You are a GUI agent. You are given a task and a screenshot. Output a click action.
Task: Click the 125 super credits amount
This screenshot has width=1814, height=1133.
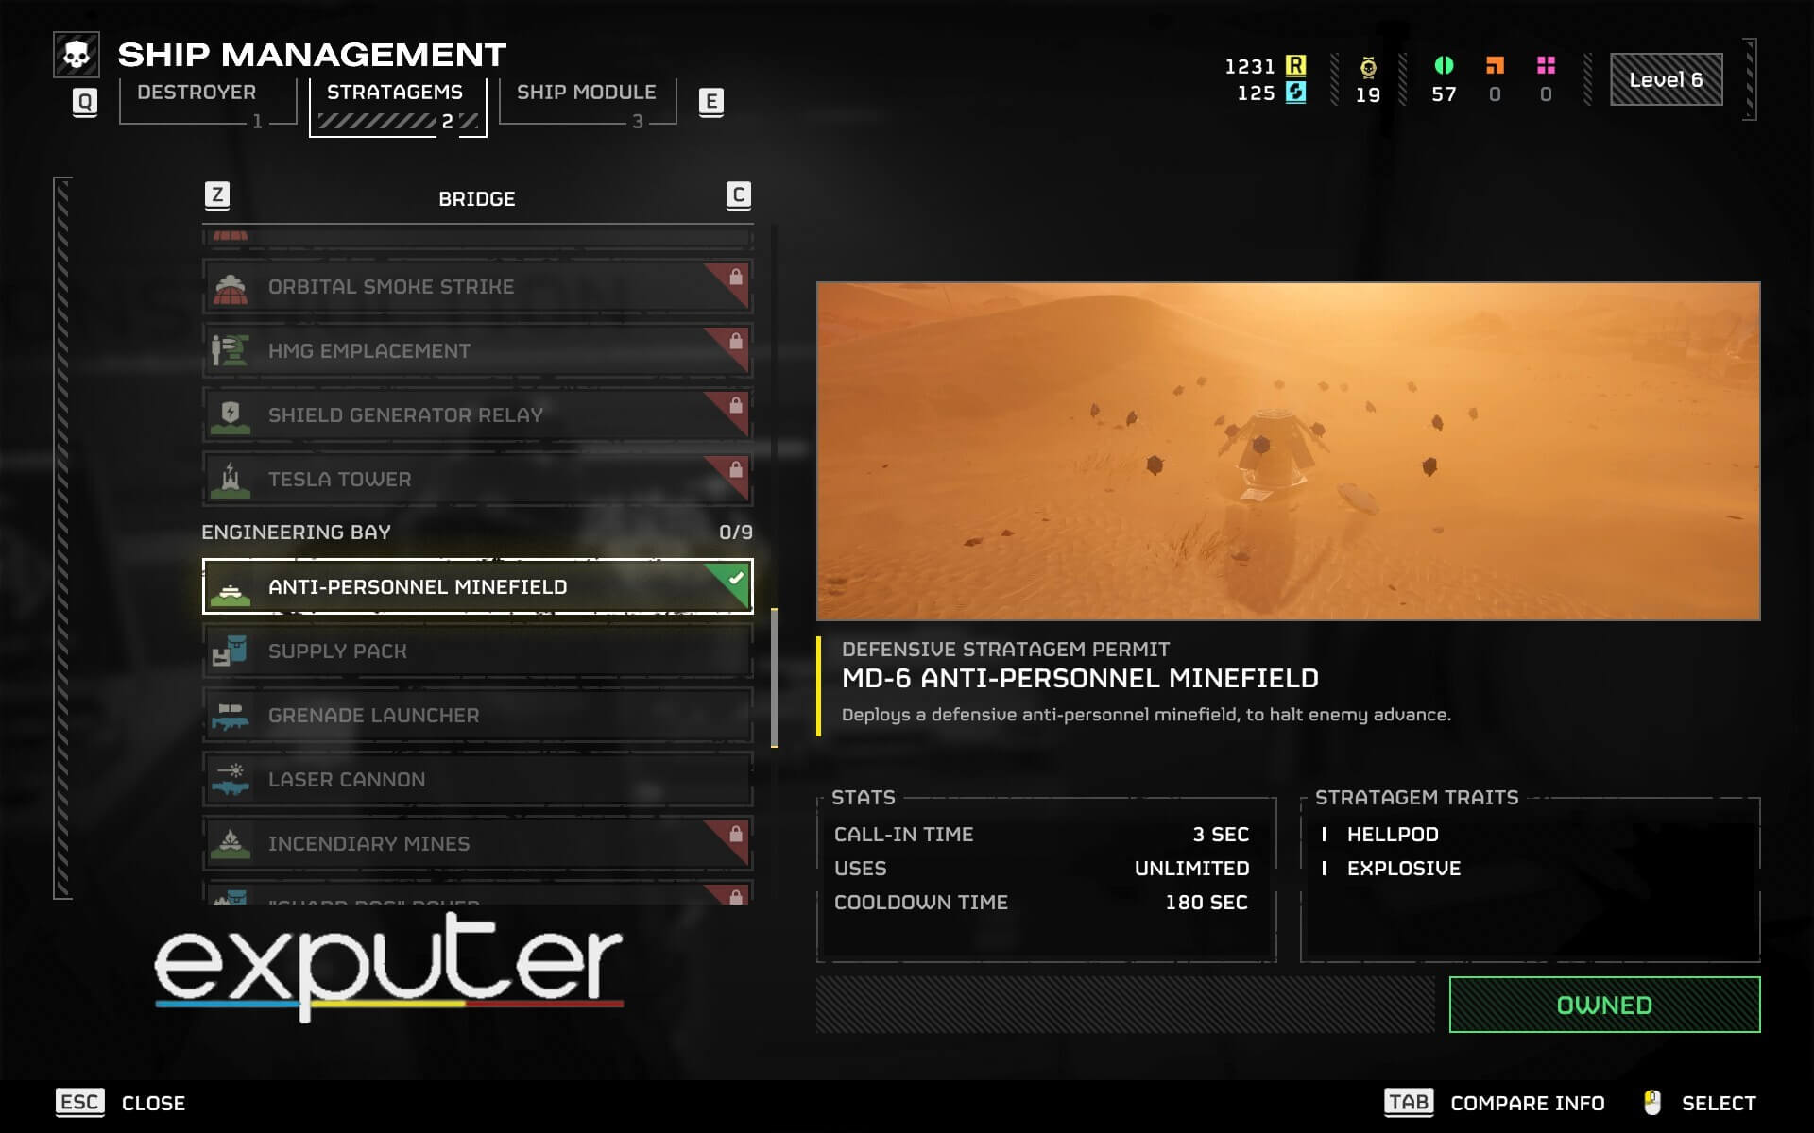pyautogui.click(x=1256, y=93)
